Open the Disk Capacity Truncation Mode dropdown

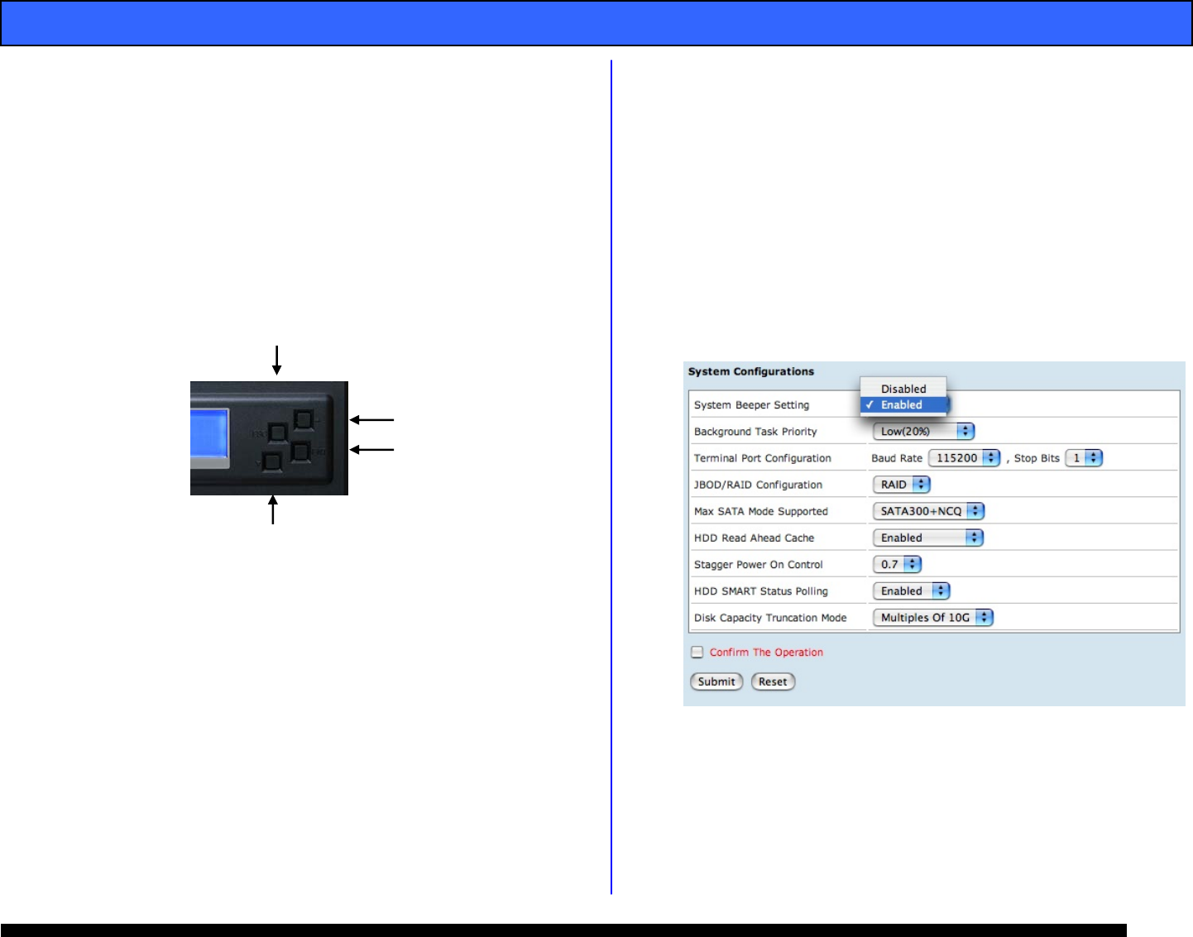932,618
